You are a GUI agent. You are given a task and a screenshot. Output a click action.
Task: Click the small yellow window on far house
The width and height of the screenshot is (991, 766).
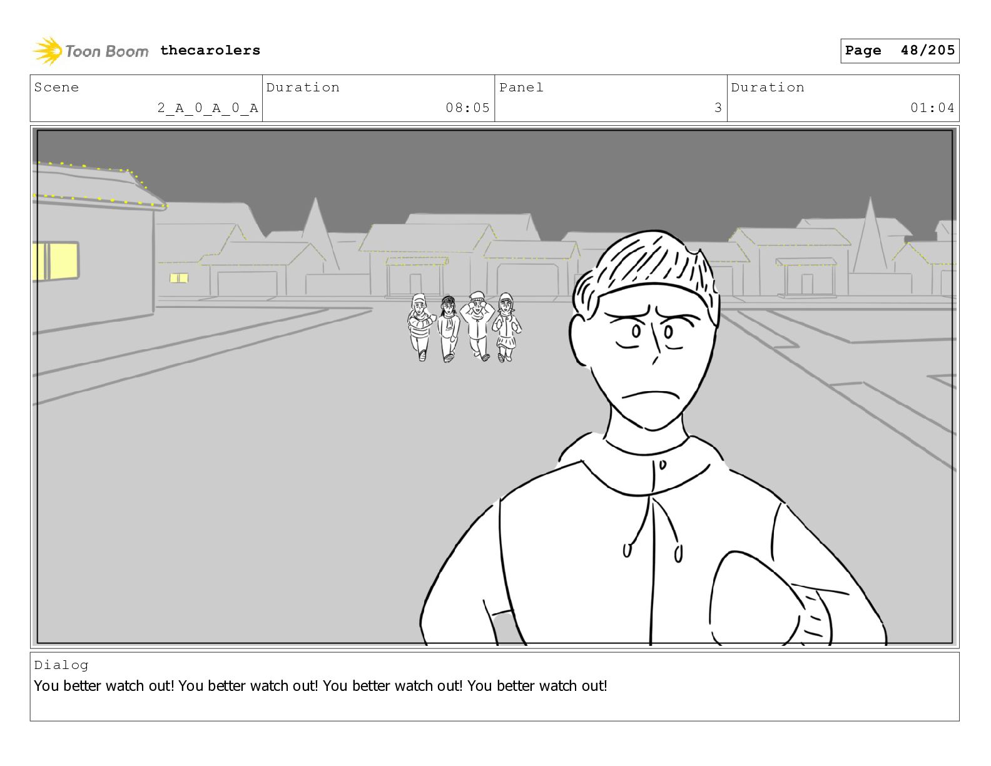point(179,278)
